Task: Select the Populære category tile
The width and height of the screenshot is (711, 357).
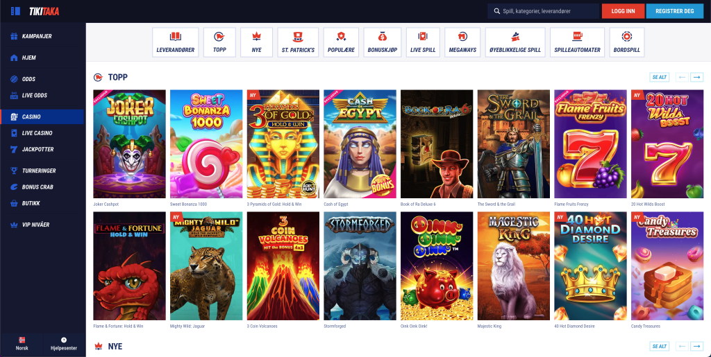Action: (342, 42)
